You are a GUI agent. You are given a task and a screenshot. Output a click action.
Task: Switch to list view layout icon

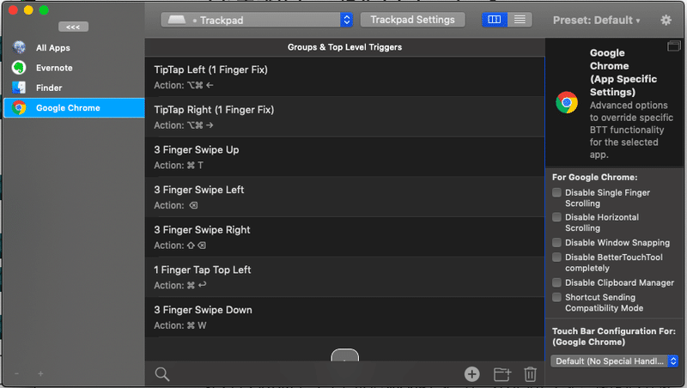click(x=520, y=20)
